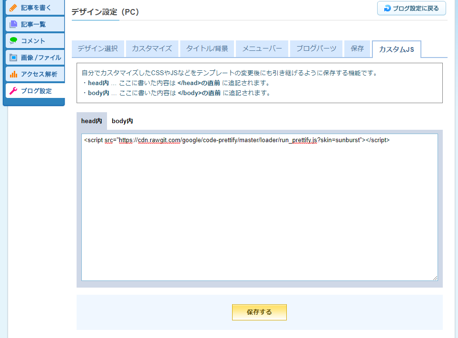The image size is (458, 338).
Task: Click the blue arrow icon on ブログ設定に戻る
Action: point(387,9)
